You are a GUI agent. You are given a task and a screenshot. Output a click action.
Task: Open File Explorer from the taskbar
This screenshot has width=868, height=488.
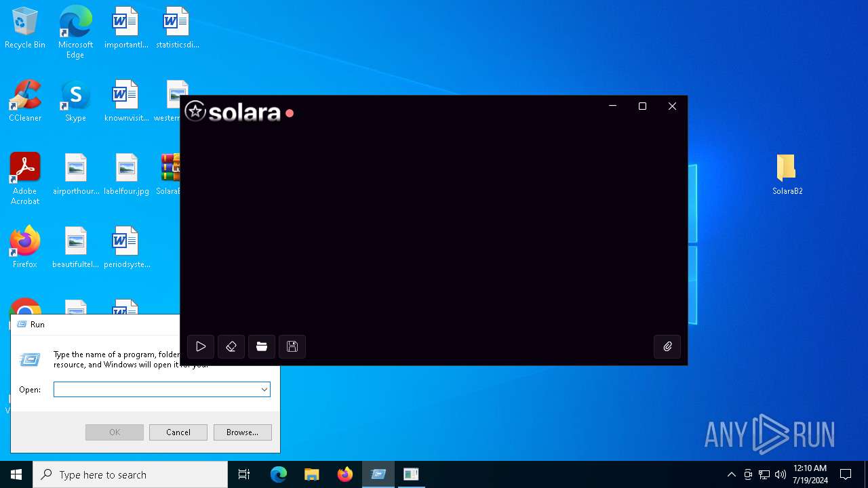pyautogui.click(x=312, y=474)
